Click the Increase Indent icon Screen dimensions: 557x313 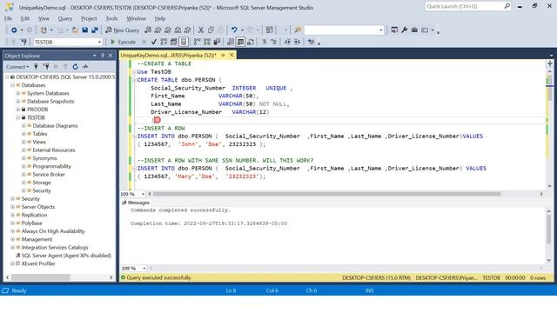[x=297, y=42]
